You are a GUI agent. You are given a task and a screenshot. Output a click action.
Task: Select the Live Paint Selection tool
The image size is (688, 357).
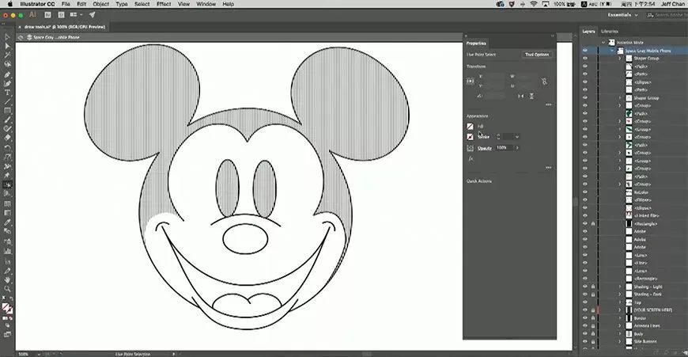click(x=7, y=184)
